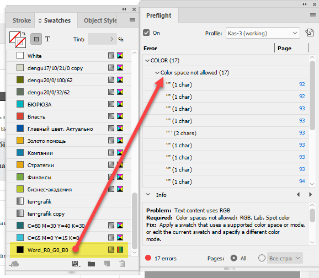Click the process color icon of БЮРЮЗА swatch
Screen dimensions: 319x278
[x=111, y=104]
